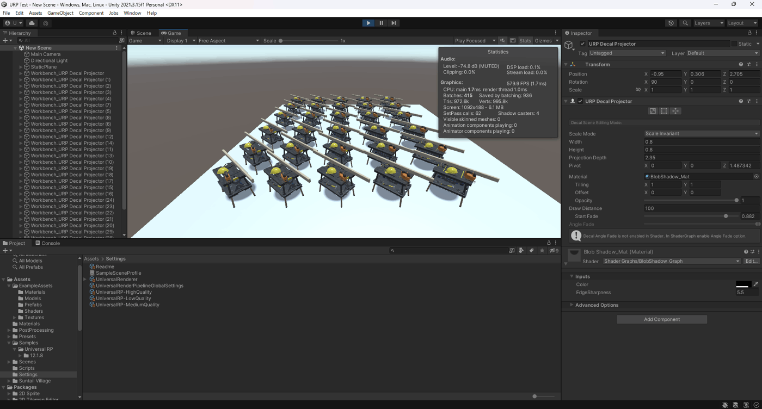762x409 pixels.
Task: Open the Assets menu
Action: 35,13
